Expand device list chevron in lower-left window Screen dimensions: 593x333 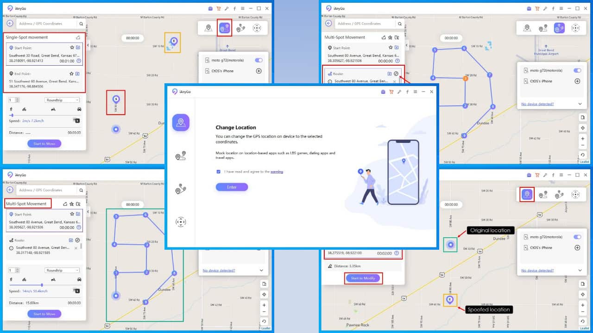(x=261, y=271)
